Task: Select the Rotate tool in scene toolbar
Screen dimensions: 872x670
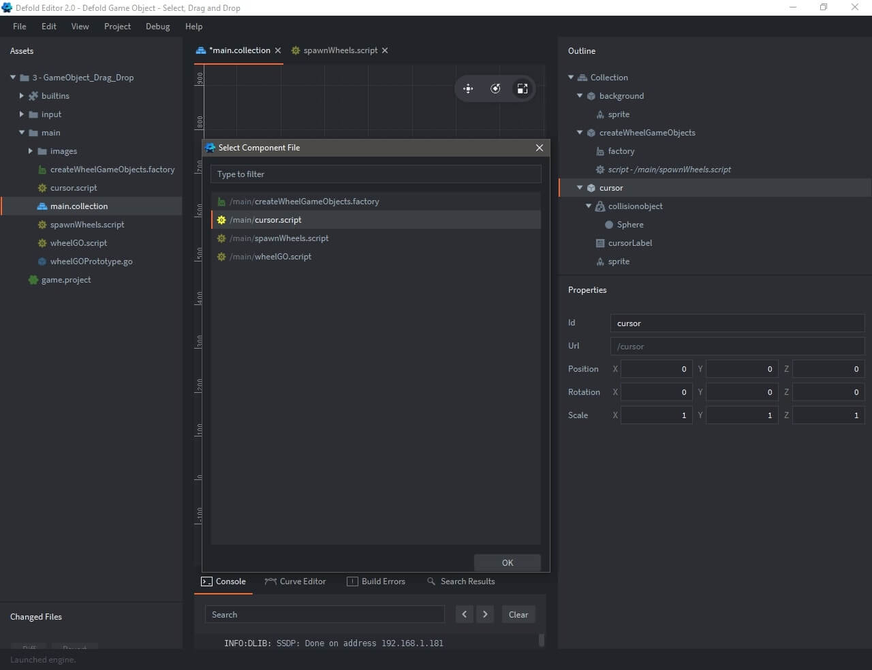Action: 495,89
